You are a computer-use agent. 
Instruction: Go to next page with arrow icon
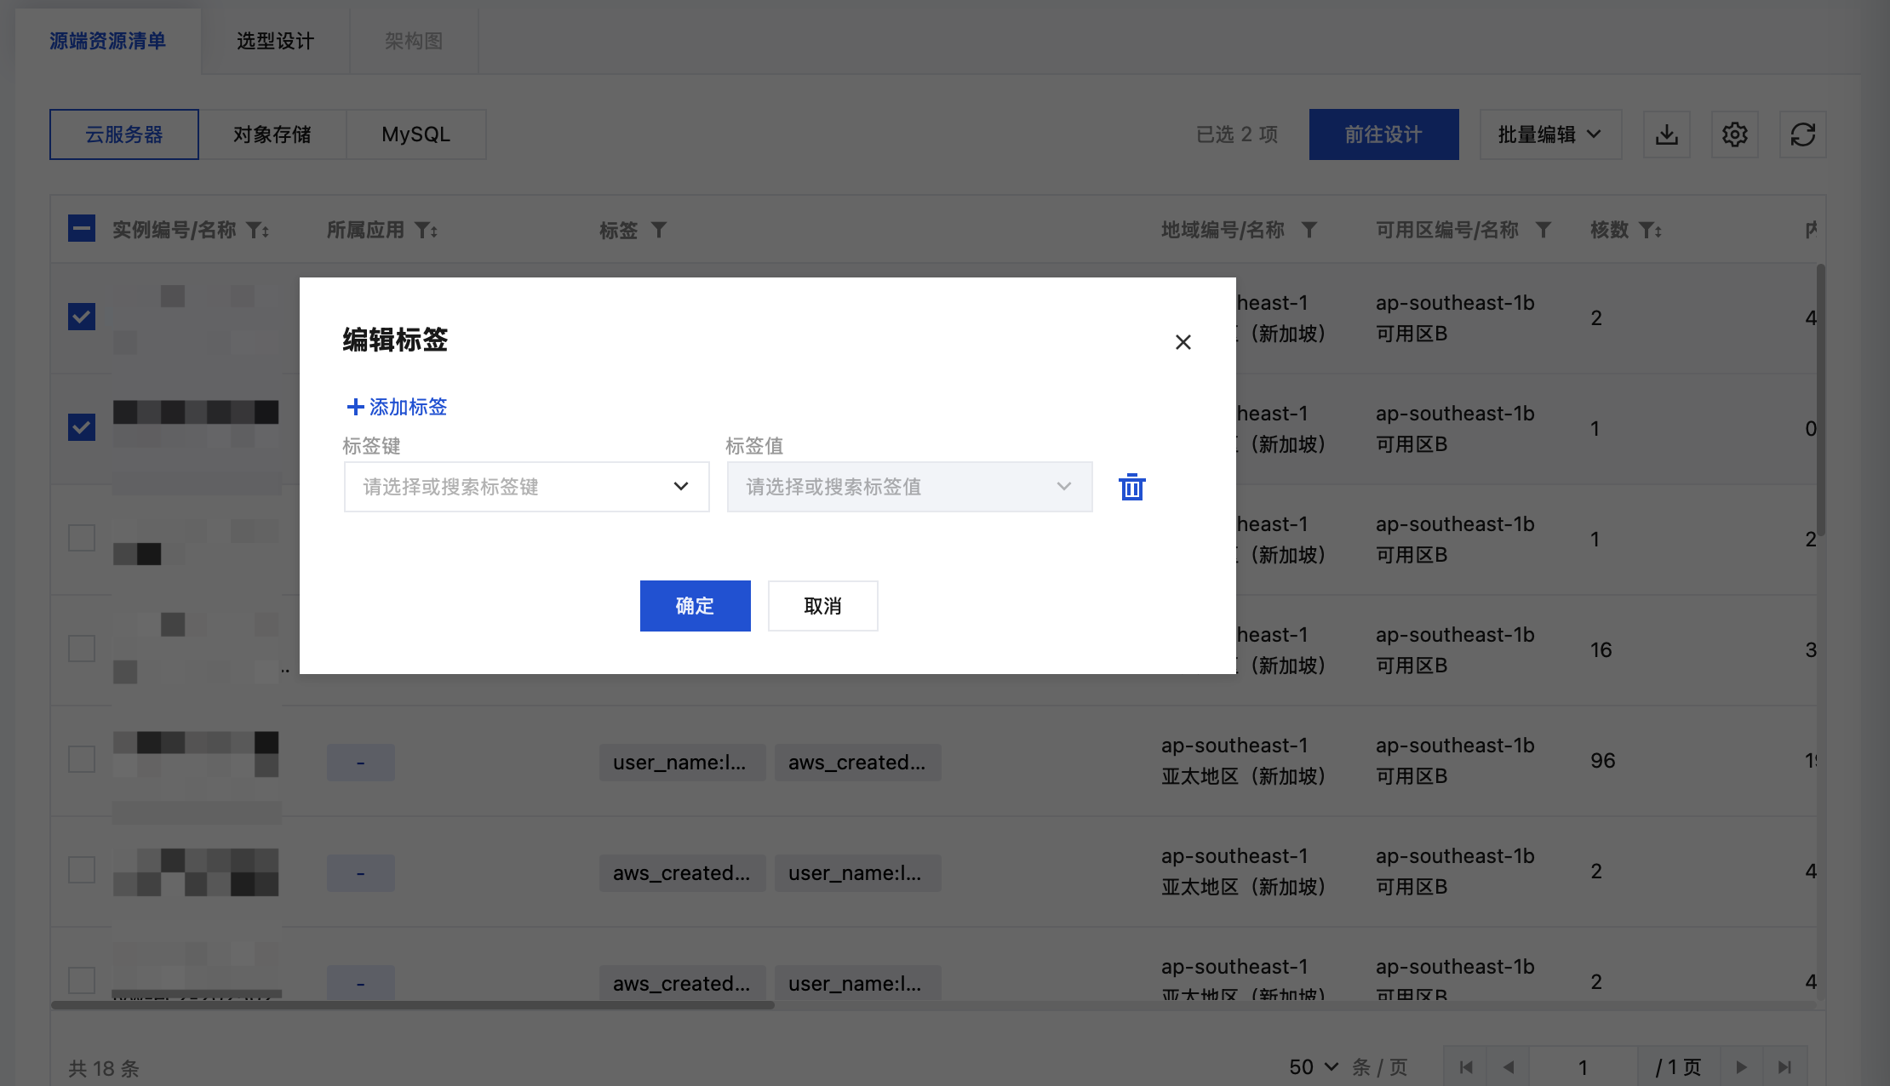[x=1741, y=1067]
